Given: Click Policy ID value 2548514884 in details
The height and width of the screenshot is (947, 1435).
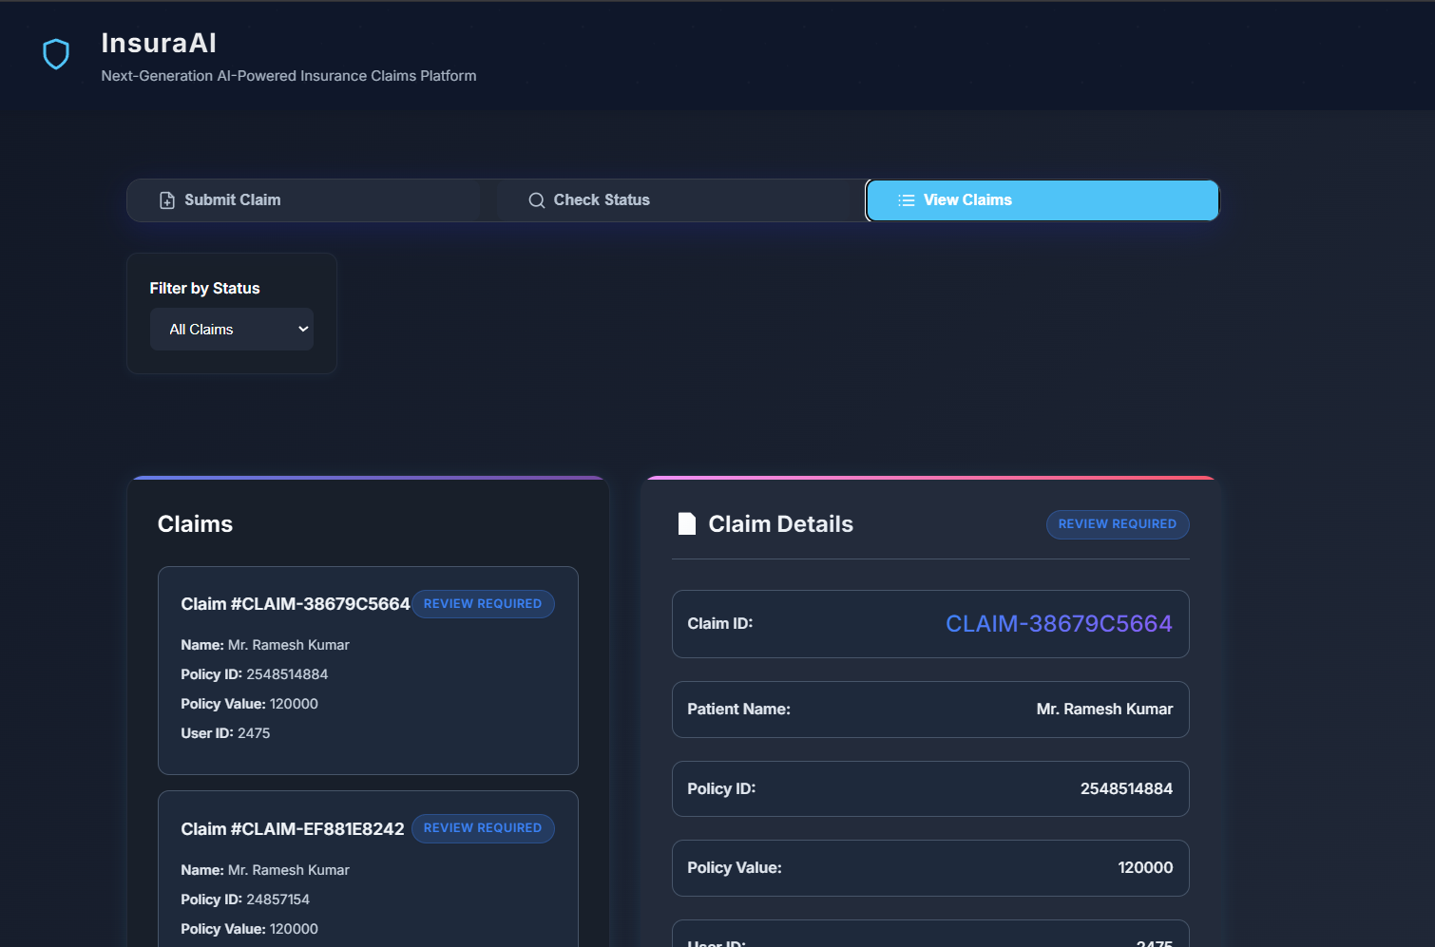Looking at the screenshot, I should pos(1126,789).
